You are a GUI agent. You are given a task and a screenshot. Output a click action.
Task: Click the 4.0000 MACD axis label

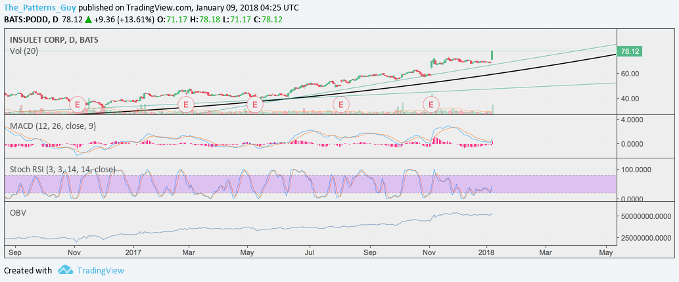[632, 119]
